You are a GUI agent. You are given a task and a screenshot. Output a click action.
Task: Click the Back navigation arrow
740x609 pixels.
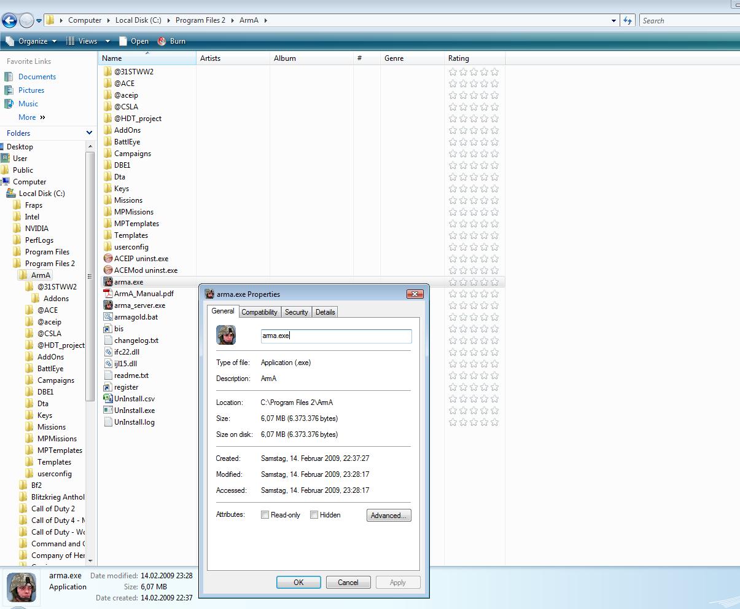click(9, 20)
